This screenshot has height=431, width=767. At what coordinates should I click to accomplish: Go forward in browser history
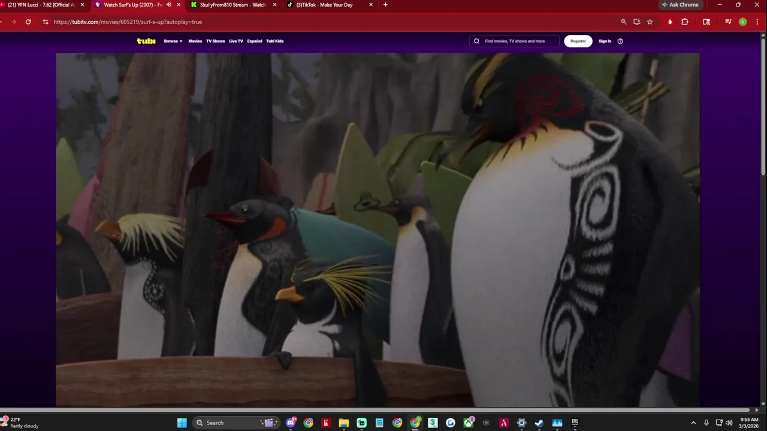[x=13, y=22]
